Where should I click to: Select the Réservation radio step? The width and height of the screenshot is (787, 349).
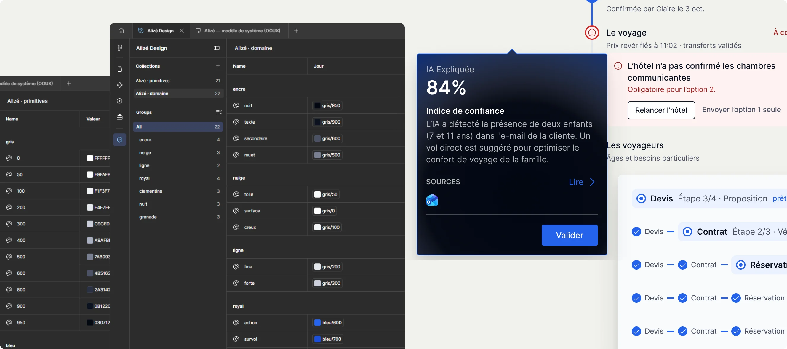740,265
